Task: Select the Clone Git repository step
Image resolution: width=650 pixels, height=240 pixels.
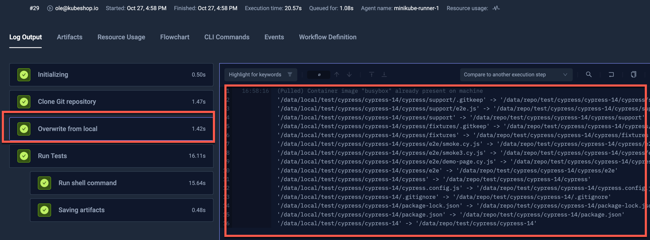Action: pos(111,102)
